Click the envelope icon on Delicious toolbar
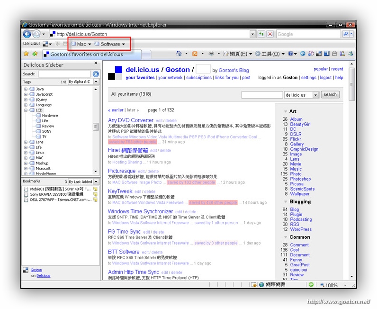This screenshot has height=309, width=377. click(x=65, y=44)
